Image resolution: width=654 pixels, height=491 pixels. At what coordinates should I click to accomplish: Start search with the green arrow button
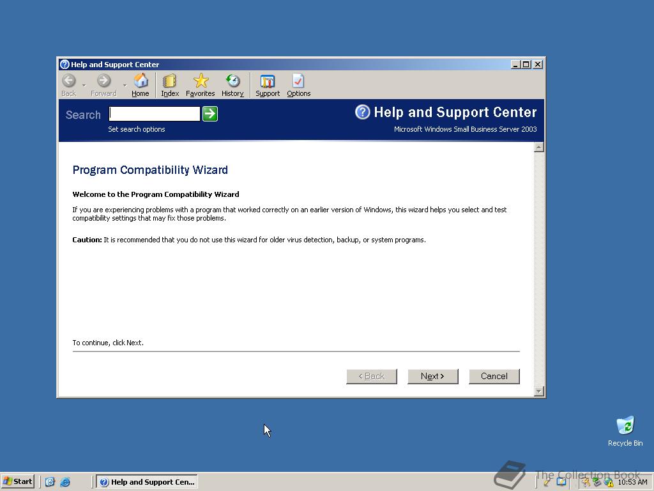click(x=210, y=114)
